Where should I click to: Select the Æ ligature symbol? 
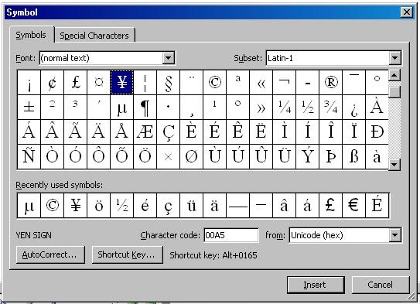pos(145,132)
